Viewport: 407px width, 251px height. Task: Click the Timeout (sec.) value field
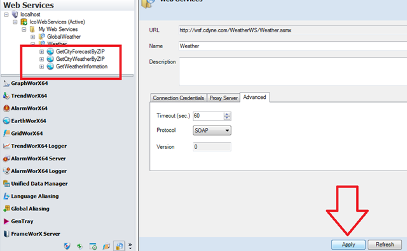[208, 116]
